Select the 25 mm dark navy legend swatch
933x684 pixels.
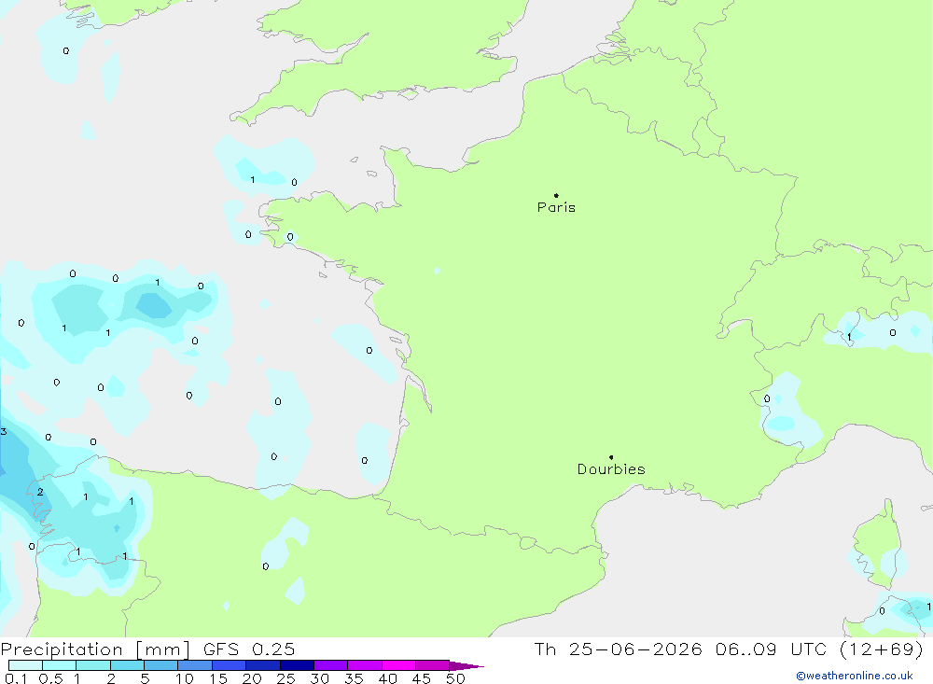297,665
